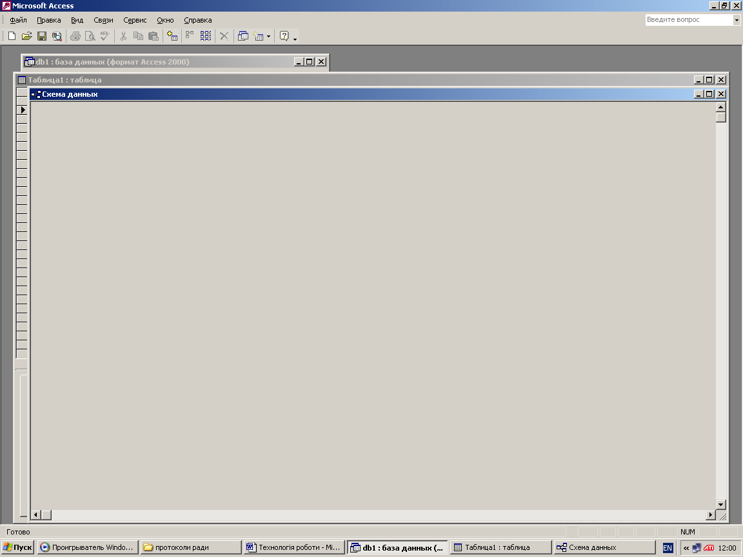743x557 pixels.
Task: Open the Окно menu
Action: (165, 20)
